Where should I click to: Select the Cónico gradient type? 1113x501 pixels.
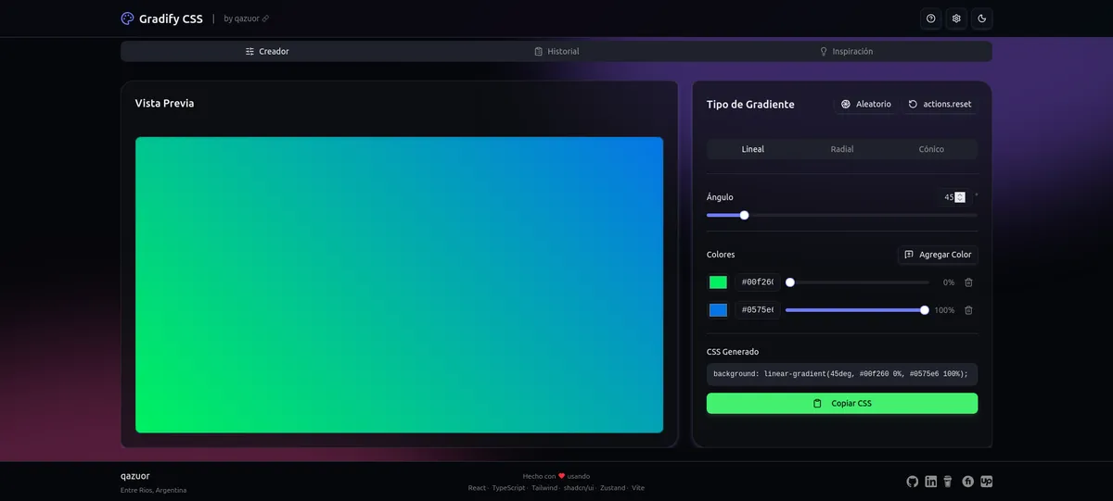[931, 149]
